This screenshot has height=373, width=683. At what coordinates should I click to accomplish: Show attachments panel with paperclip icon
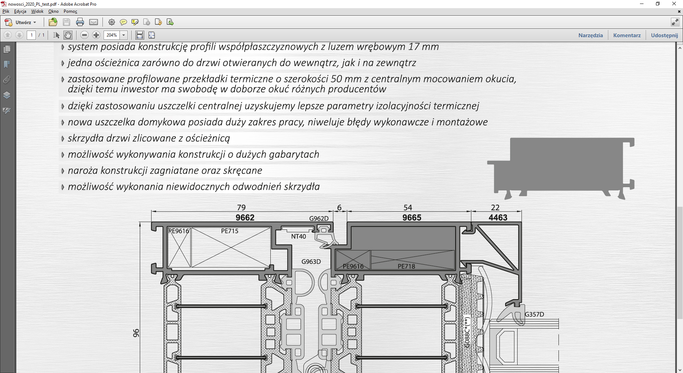pyautogui.click(x=7, y=80)
